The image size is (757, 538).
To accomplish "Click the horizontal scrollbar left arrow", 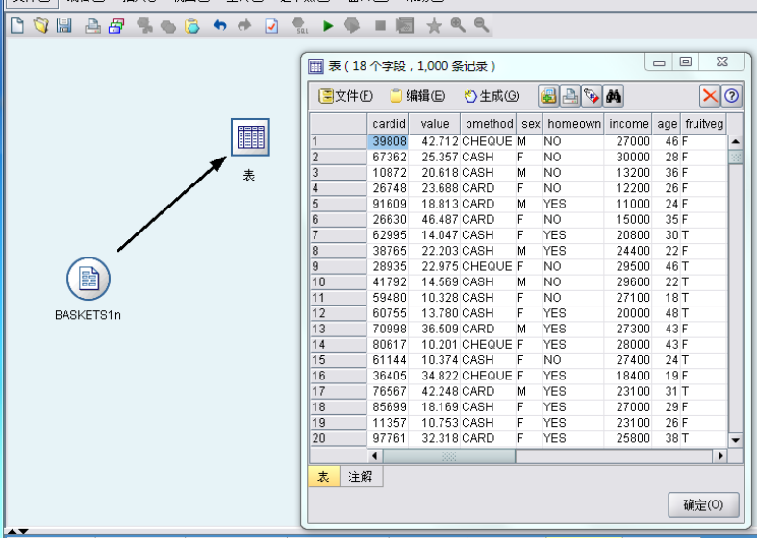I will (374, 455).
